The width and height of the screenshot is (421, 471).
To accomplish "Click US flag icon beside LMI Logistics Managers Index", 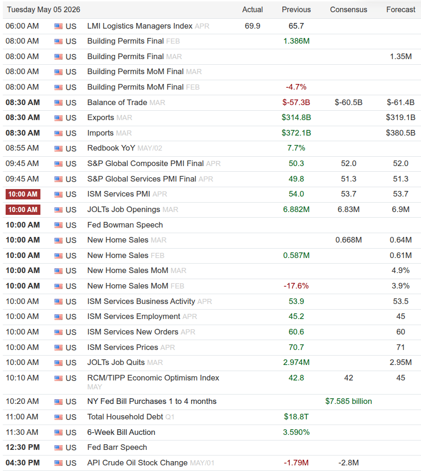I will click(x=58, y=26).
